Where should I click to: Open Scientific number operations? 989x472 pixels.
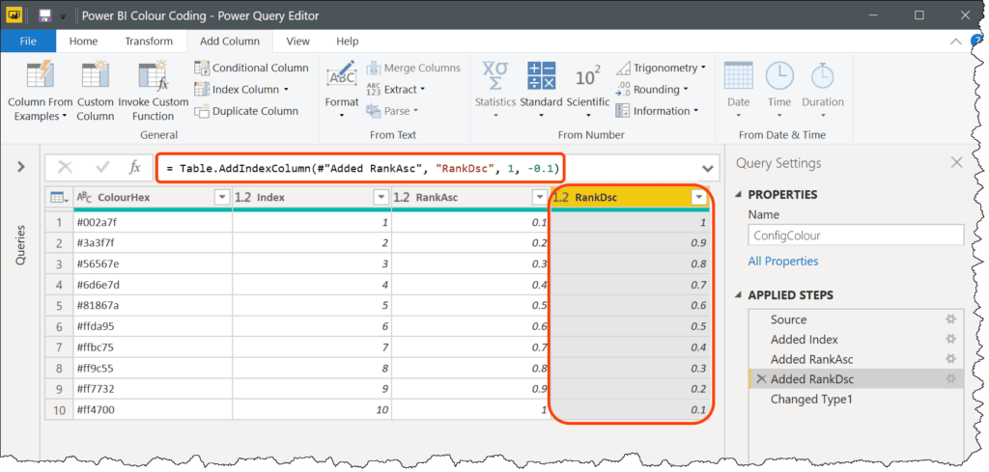click(x=588, y=90)
